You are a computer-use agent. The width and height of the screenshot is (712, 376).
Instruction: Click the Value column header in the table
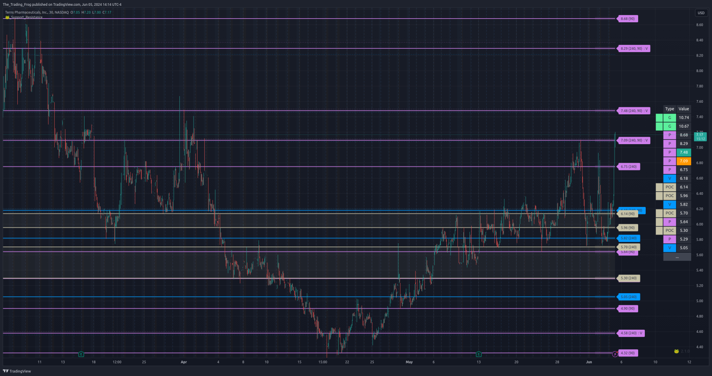[x=684, y=109]
